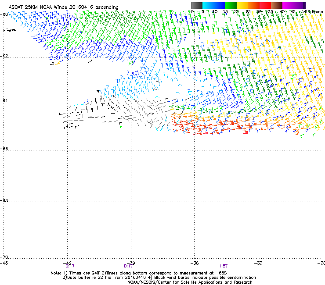
Task: Click the -36 longitude axis label
Action: (195, 263)
